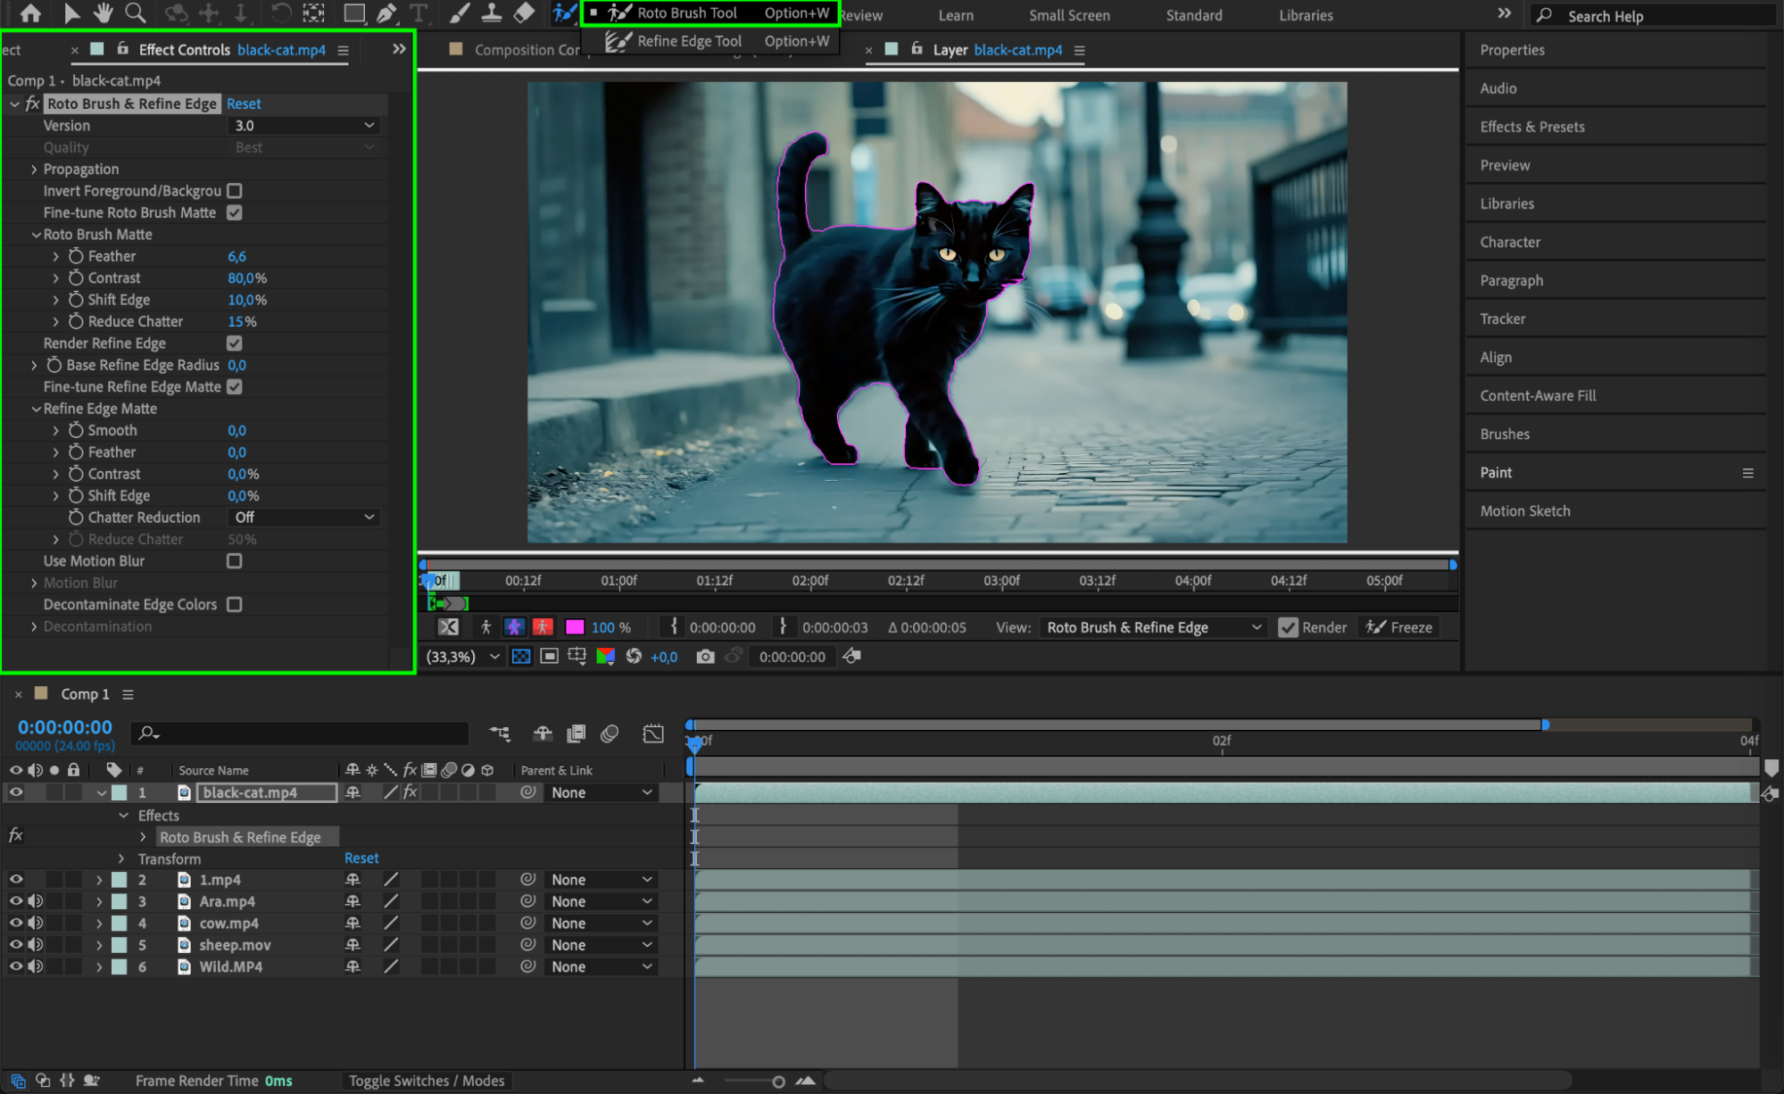Hide the black-cat.mp4 layer with eye icon
Viewport: 1784px width, 1094px height.
(x=16, y=791)
